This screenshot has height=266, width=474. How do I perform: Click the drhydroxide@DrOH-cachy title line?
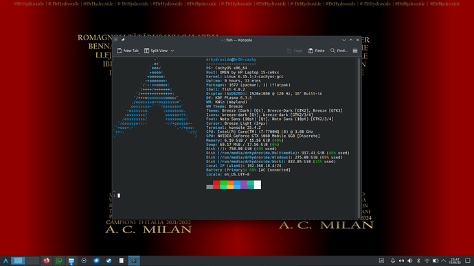tap(231, 60)
